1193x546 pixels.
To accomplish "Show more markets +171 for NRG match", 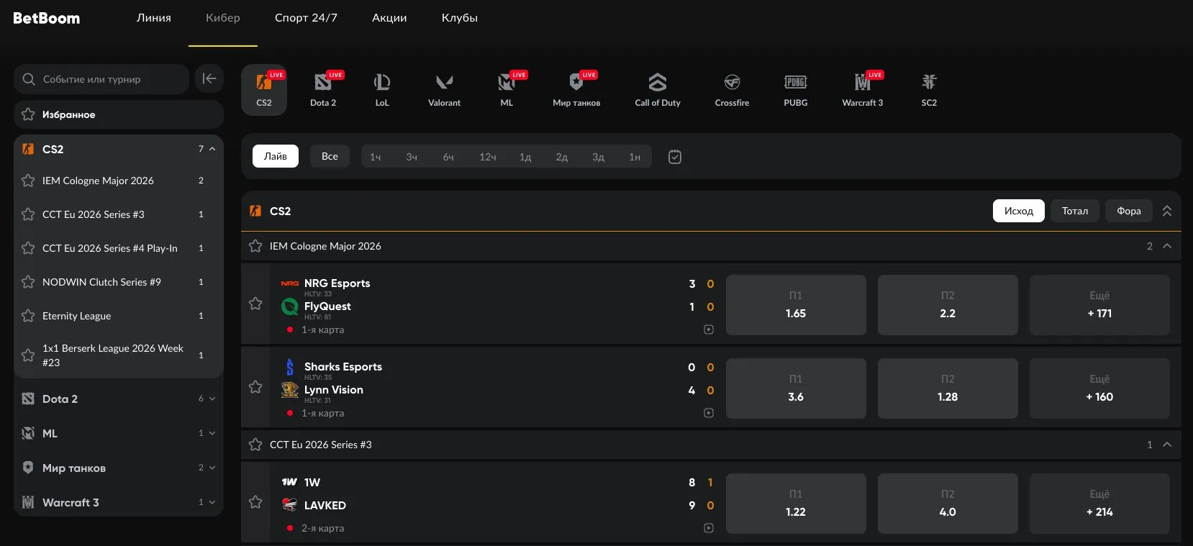I will [1099, 305].
